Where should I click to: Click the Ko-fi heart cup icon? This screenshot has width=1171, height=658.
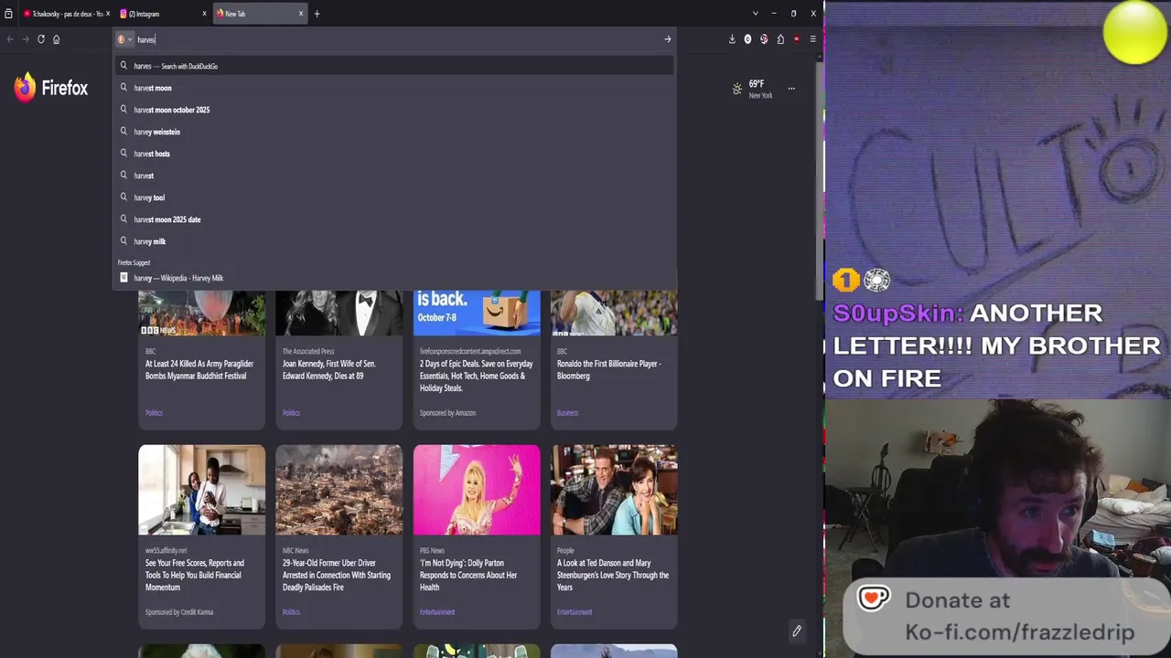[873, 599]
